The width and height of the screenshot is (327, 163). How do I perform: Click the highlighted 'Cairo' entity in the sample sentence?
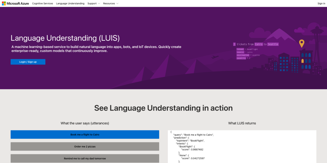click(x=259, y=44)
